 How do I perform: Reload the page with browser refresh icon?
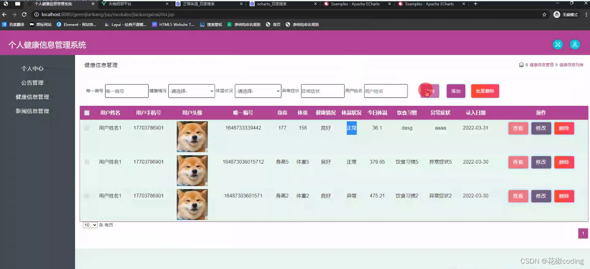pos(24,14)
